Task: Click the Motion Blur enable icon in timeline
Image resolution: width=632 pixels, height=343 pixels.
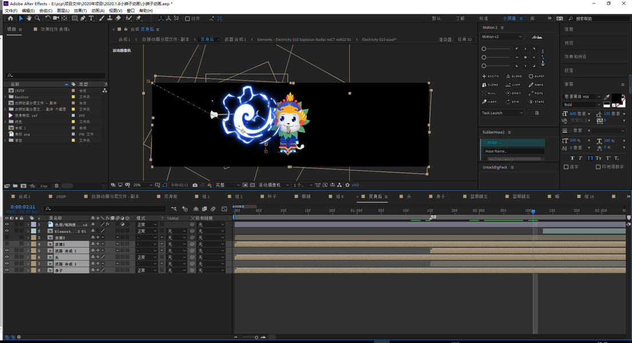Action: (x=213, y=209)
